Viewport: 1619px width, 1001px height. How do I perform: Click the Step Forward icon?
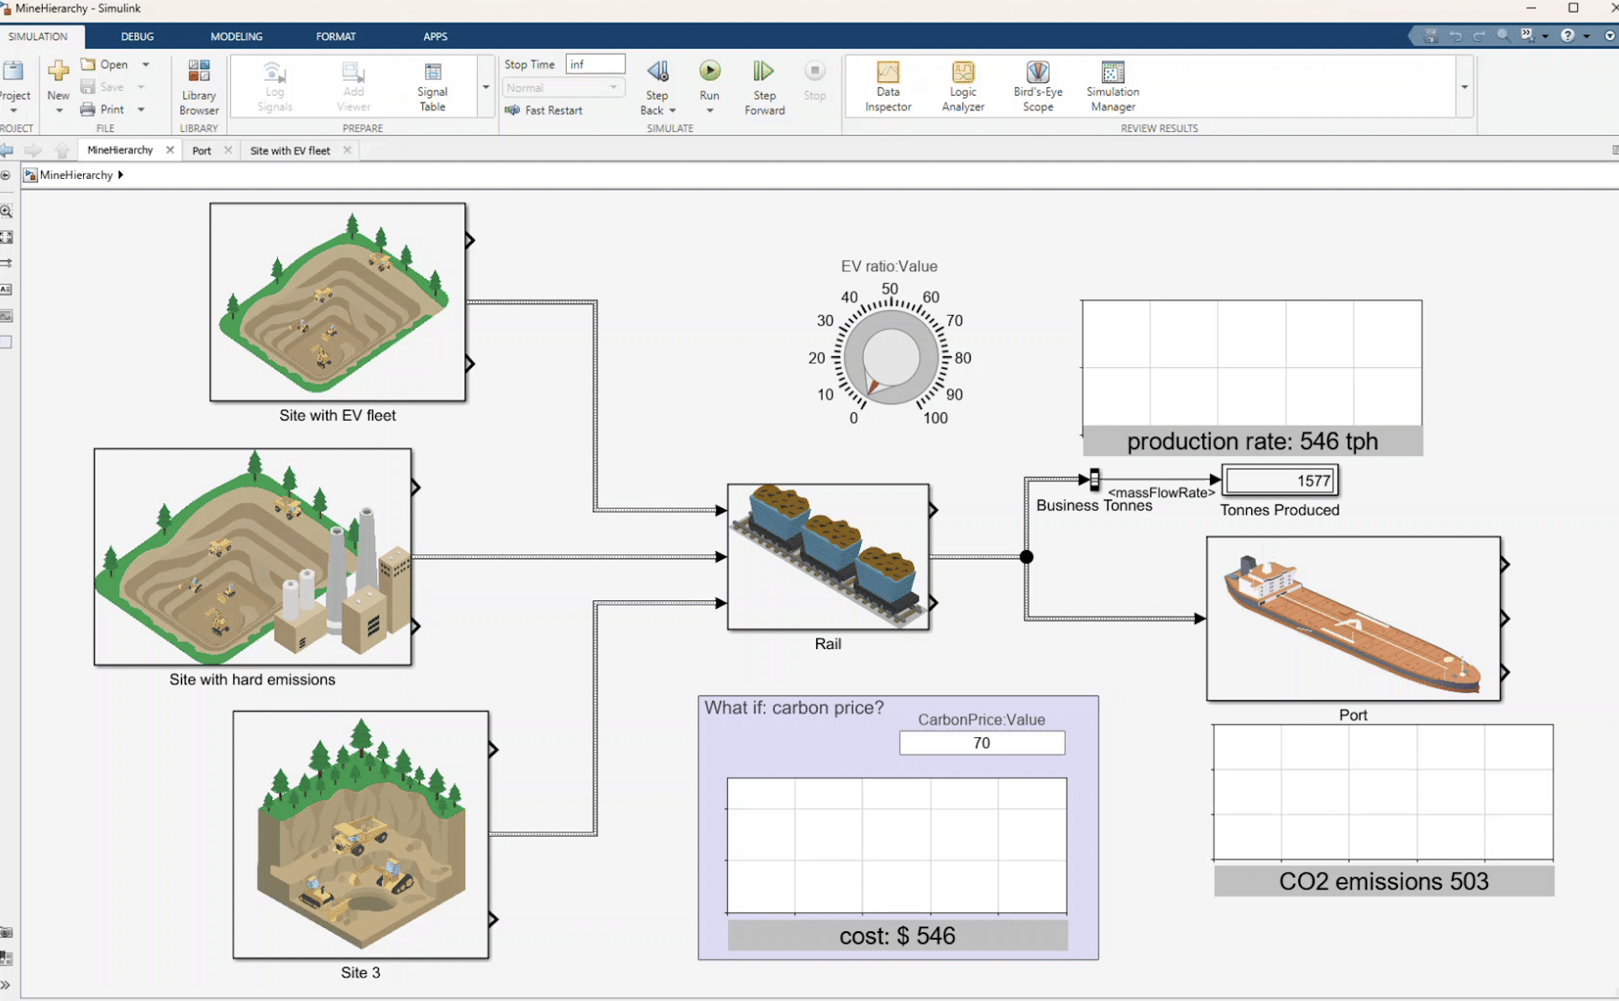[763, 71]
